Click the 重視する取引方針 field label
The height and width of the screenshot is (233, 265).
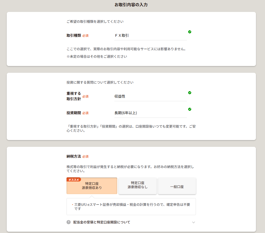point(74,96)
